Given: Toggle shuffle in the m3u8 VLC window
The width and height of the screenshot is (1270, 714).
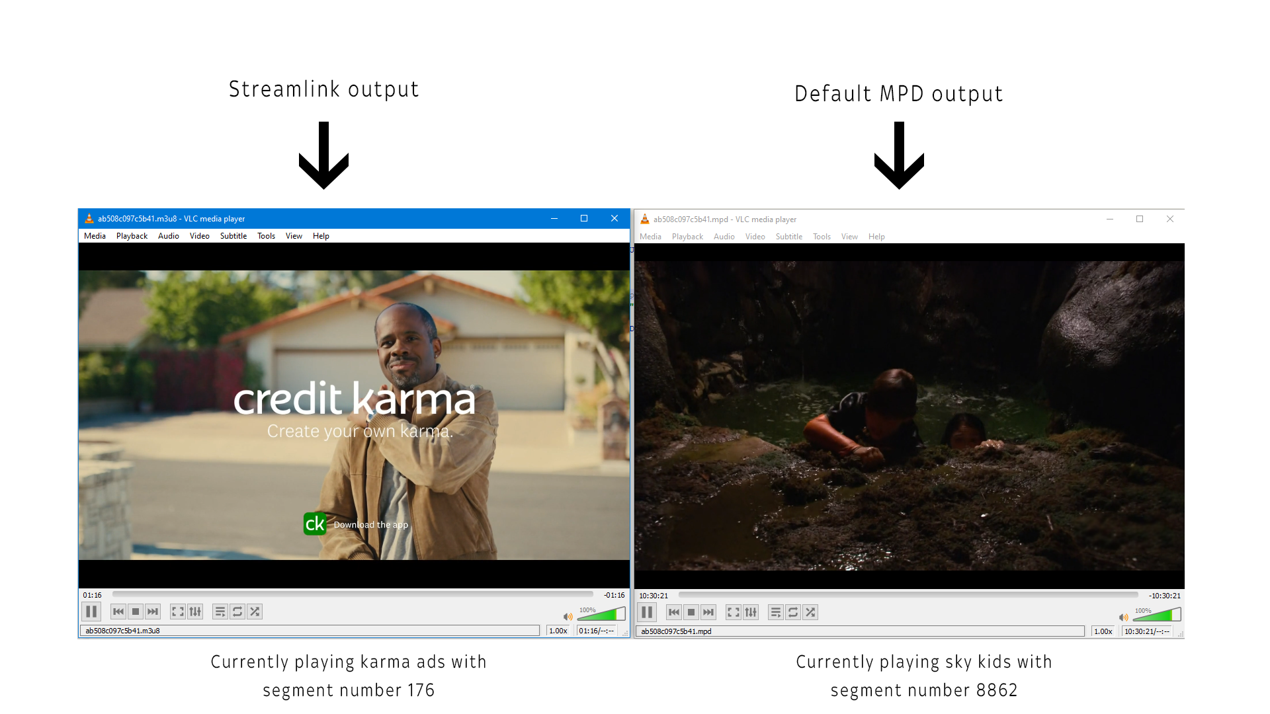Looking at the screenshot, I should tap(255, 612).
